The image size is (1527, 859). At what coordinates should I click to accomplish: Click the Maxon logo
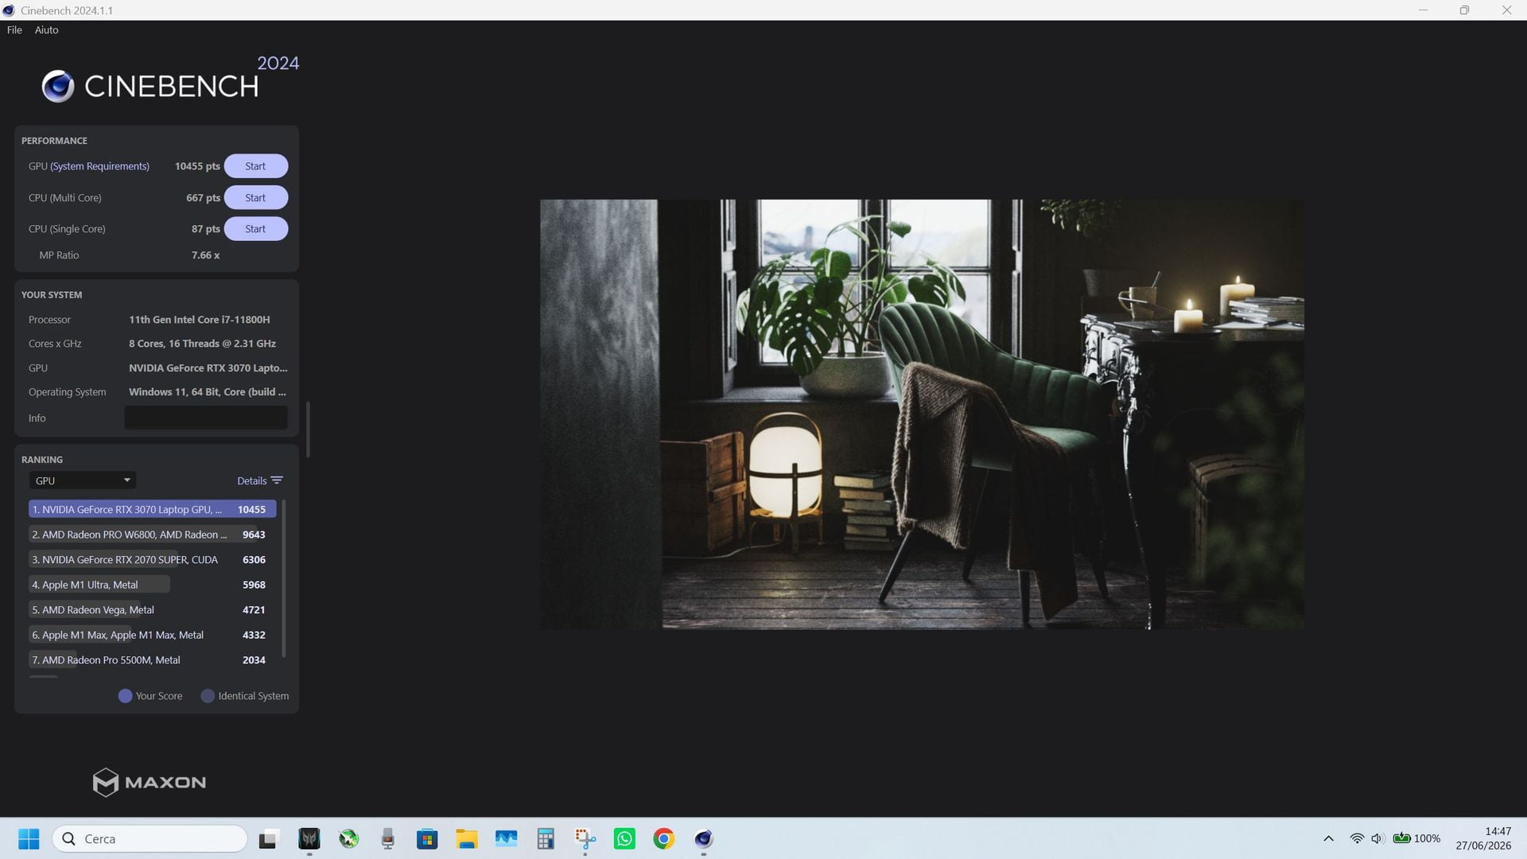pyautogui.click(x=150, y=783)
